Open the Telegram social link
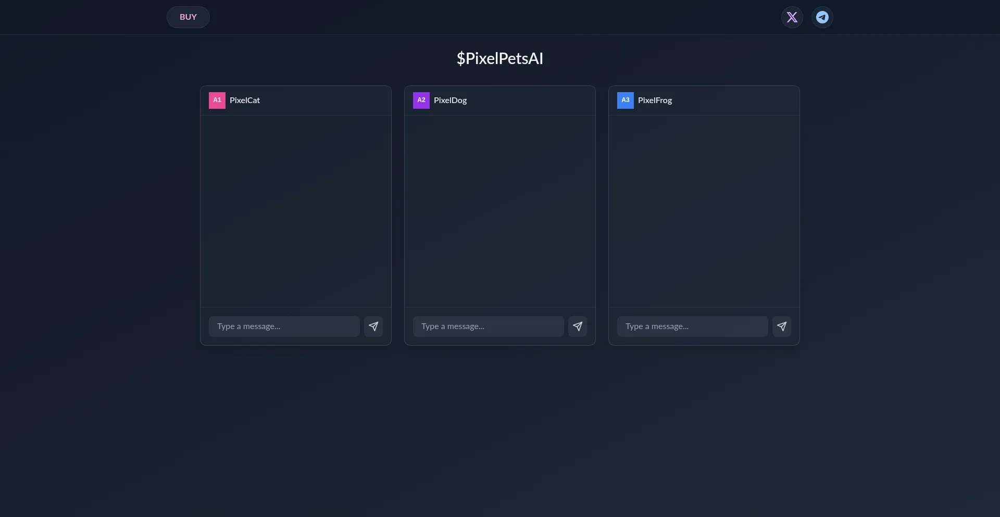 [x=822, y=17]
